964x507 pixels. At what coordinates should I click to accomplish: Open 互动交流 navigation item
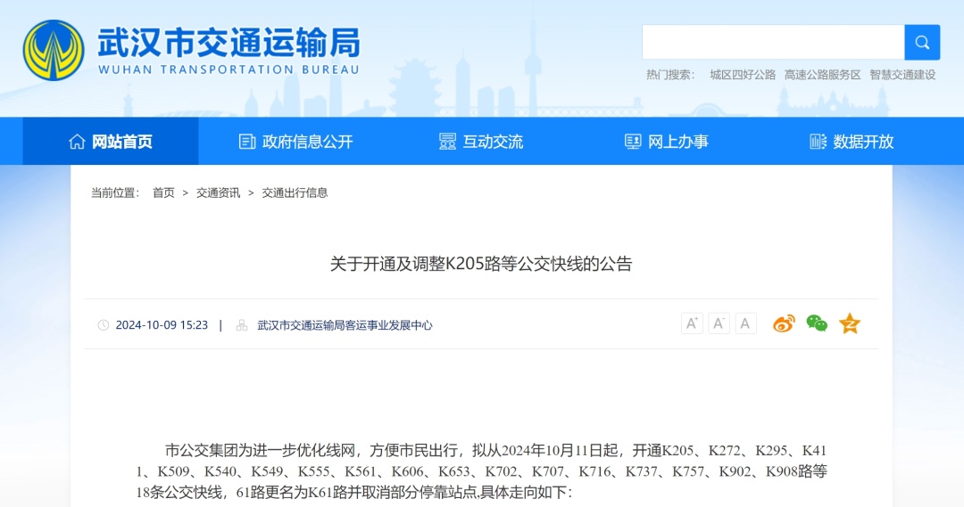tap(481, 142)
